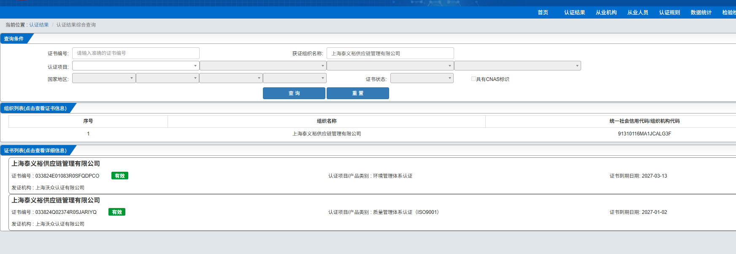The height and width of the screenshot is (254, 736).
Task: Click 质量管理体系认证（ISO9001）category text
Action: 407,212
